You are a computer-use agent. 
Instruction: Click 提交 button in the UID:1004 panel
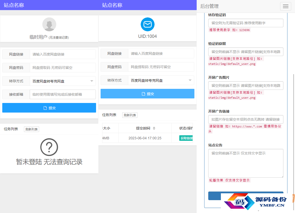click(x=147, y=94)
